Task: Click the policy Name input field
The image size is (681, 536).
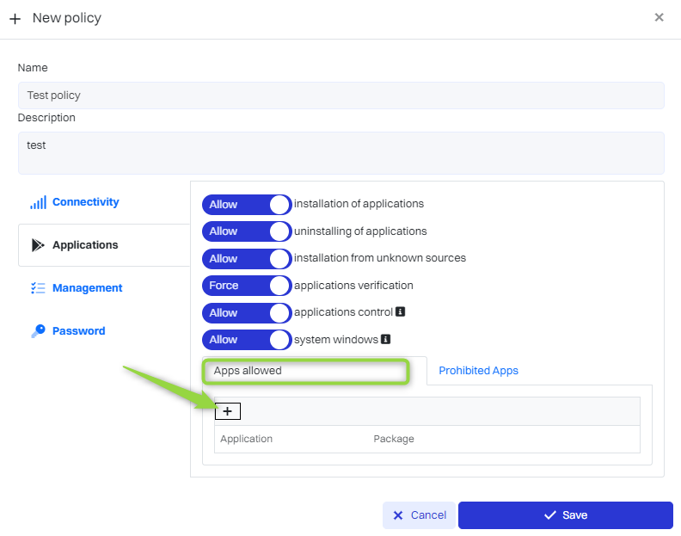Action: [340, 95]
